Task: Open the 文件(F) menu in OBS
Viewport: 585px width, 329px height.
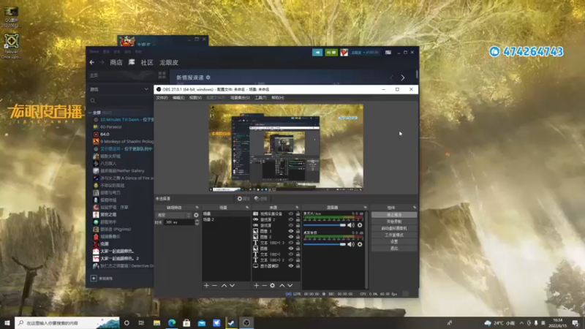Action: tap(162, 98)
